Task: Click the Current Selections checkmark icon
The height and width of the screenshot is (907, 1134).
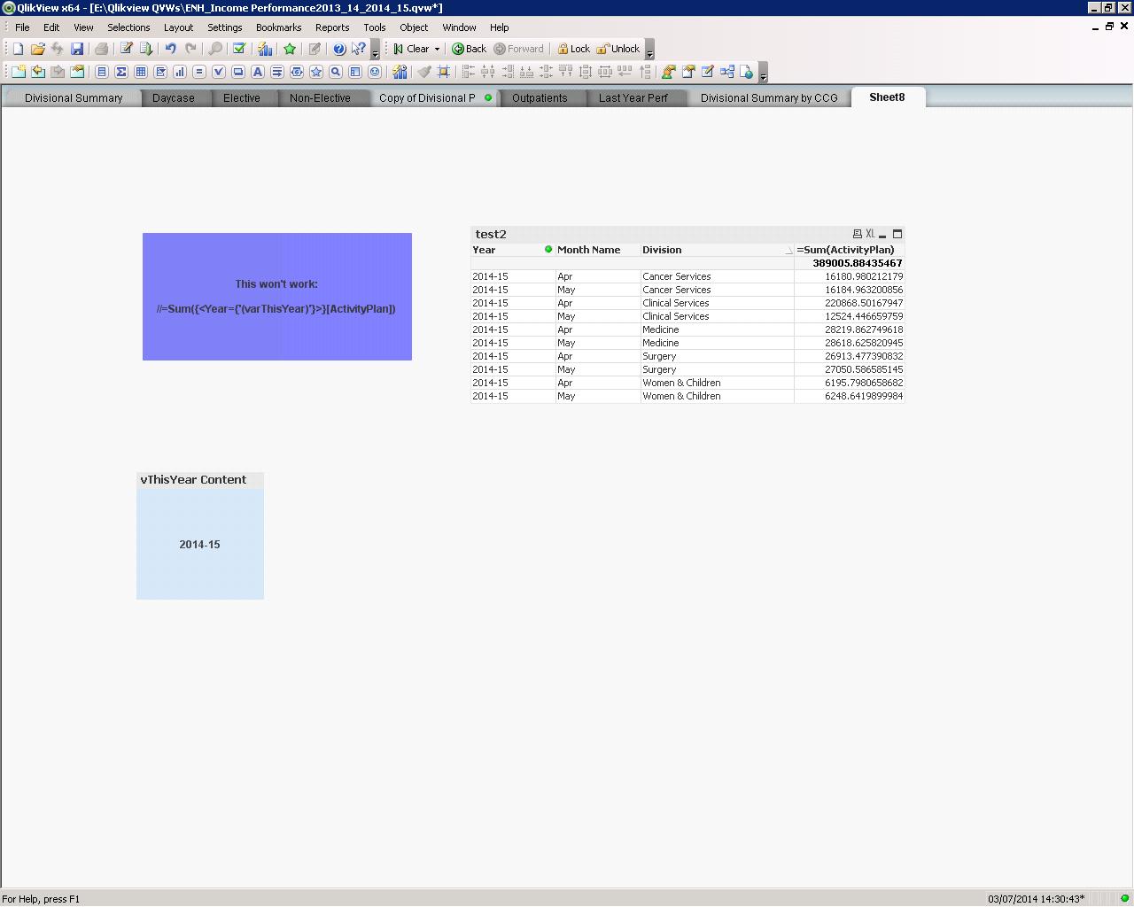Action: click(x=238, y=49)
